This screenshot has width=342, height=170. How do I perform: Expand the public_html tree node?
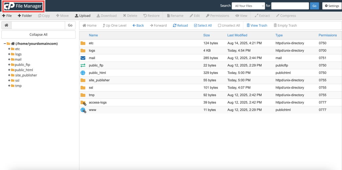coord(9,70)
